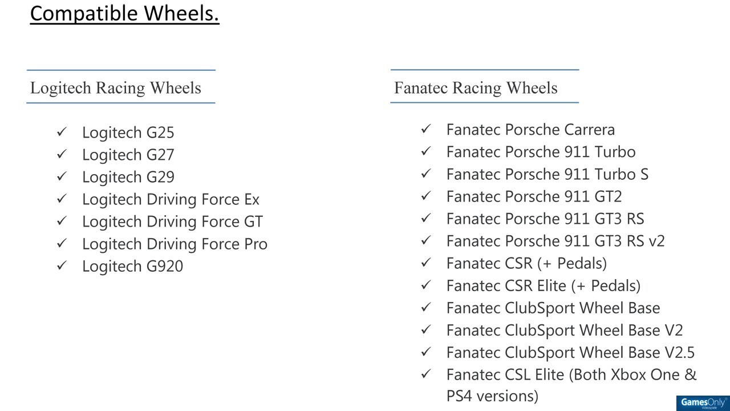Screen dimensions: 730x411
Task: Click the checkmark next to Logitech G920
Action: pos(62,266)
